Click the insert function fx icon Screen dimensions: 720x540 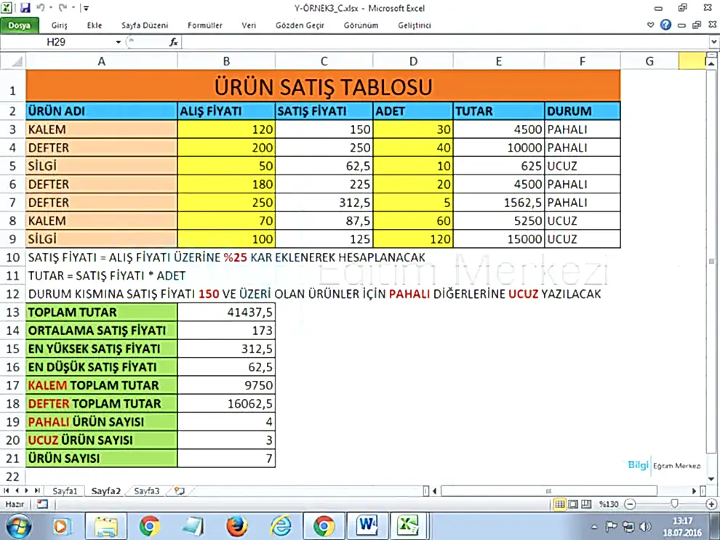174,42
